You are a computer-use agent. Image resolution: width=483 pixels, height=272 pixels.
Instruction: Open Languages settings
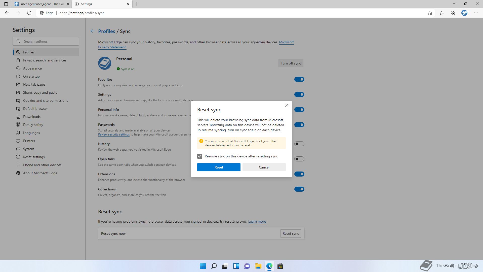coord(46,133)
